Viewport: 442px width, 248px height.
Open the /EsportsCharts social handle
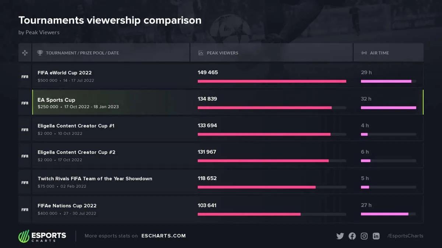click(x=405, y=236)
